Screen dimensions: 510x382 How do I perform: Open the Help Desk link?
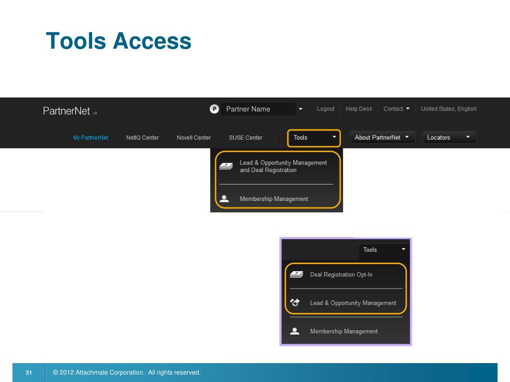pos(359,109)
